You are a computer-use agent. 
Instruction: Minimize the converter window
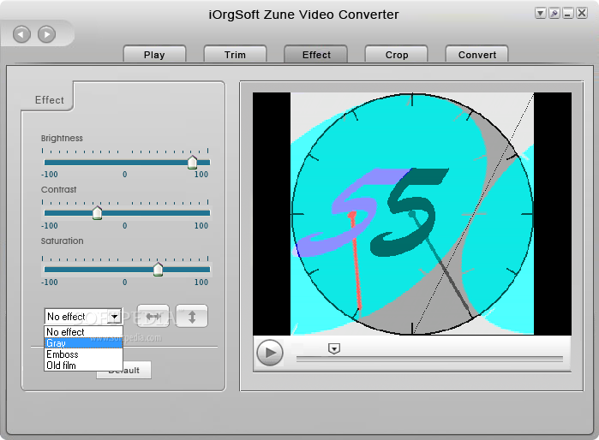click(x=567, y=14)
